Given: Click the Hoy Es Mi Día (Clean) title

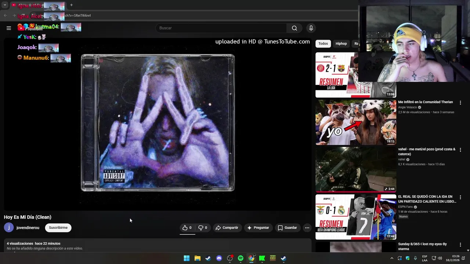Looking at the screenshot, I should pos(28,217).
